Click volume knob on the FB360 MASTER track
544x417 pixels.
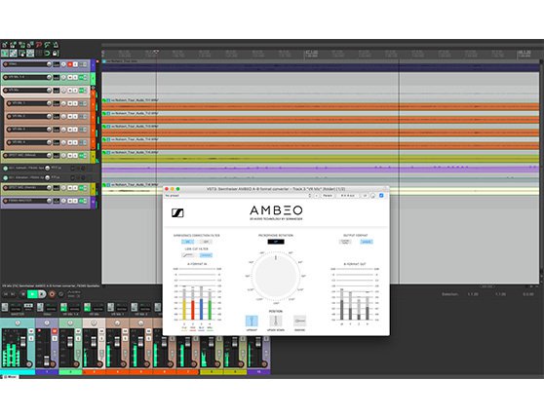click(49, 201)
